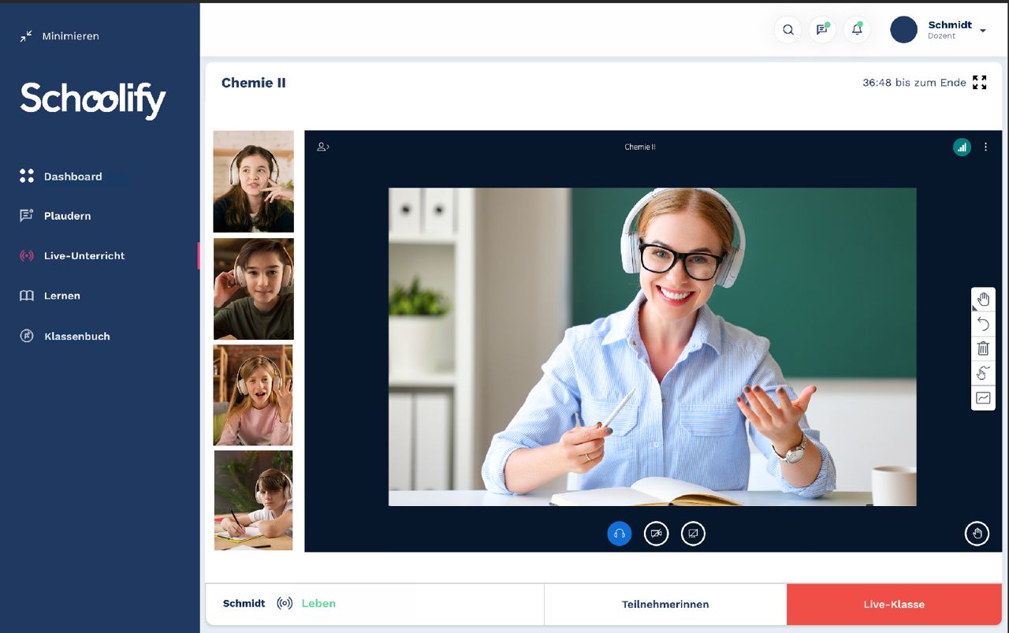The height and width of the screenshot is (633, 1009).
Task: Open the Dashboard menu item
Action: pyautogui.click(x=73, y=177)
